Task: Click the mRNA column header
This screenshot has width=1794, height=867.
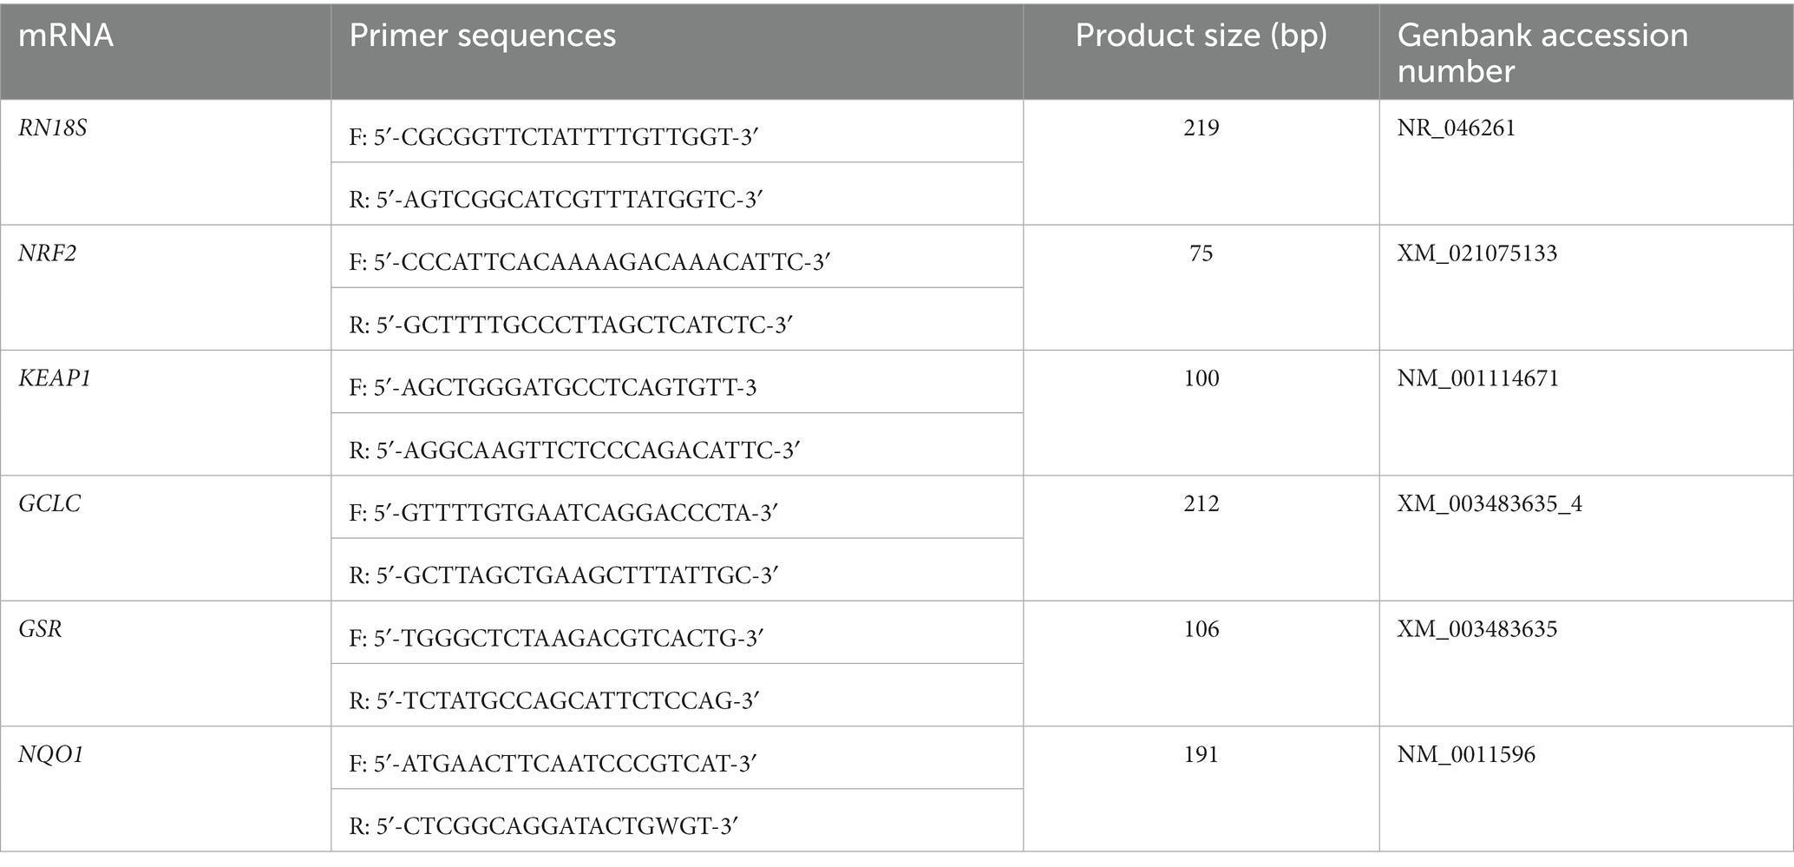Action: click(66, 36)
